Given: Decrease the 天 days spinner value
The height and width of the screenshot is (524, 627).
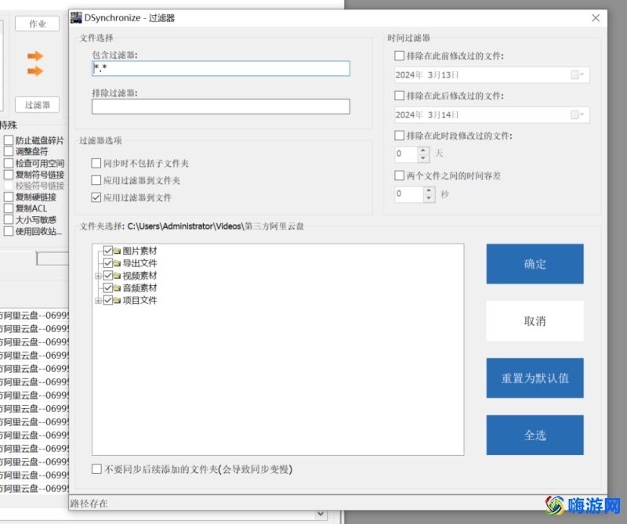Looking at the screenshot, I should (423, 158).
